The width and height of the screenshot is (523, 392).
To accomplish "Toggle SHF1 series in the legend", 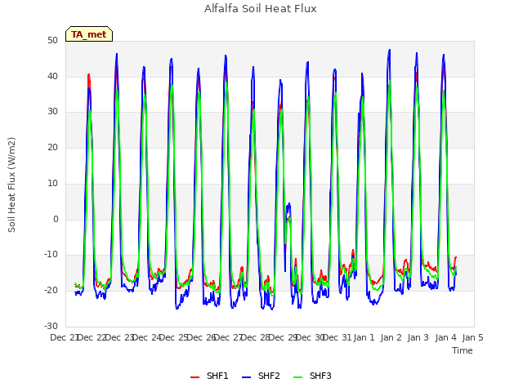I will pyautogui.click(x=209, y=376).
